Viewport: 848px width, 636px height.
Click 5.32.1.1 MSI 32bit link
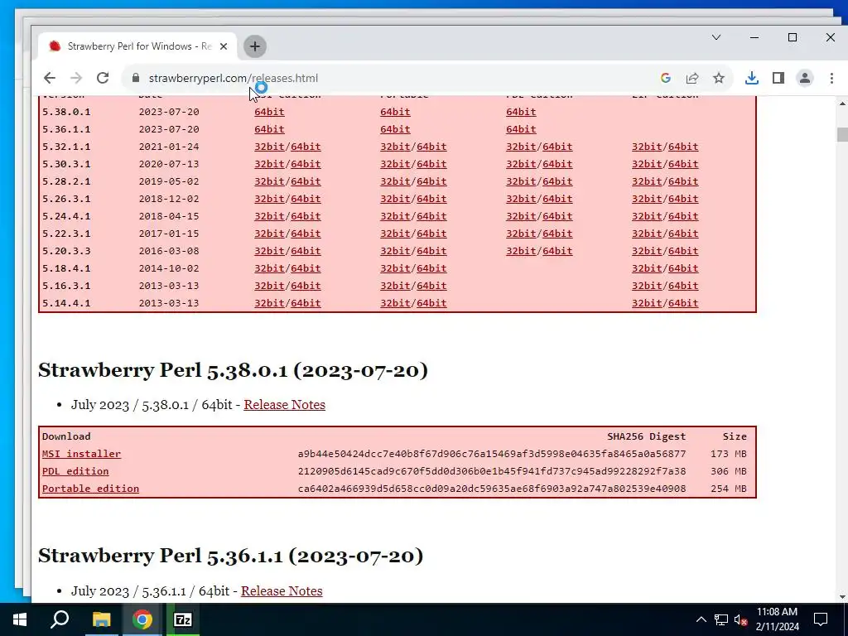pos(269,147)
